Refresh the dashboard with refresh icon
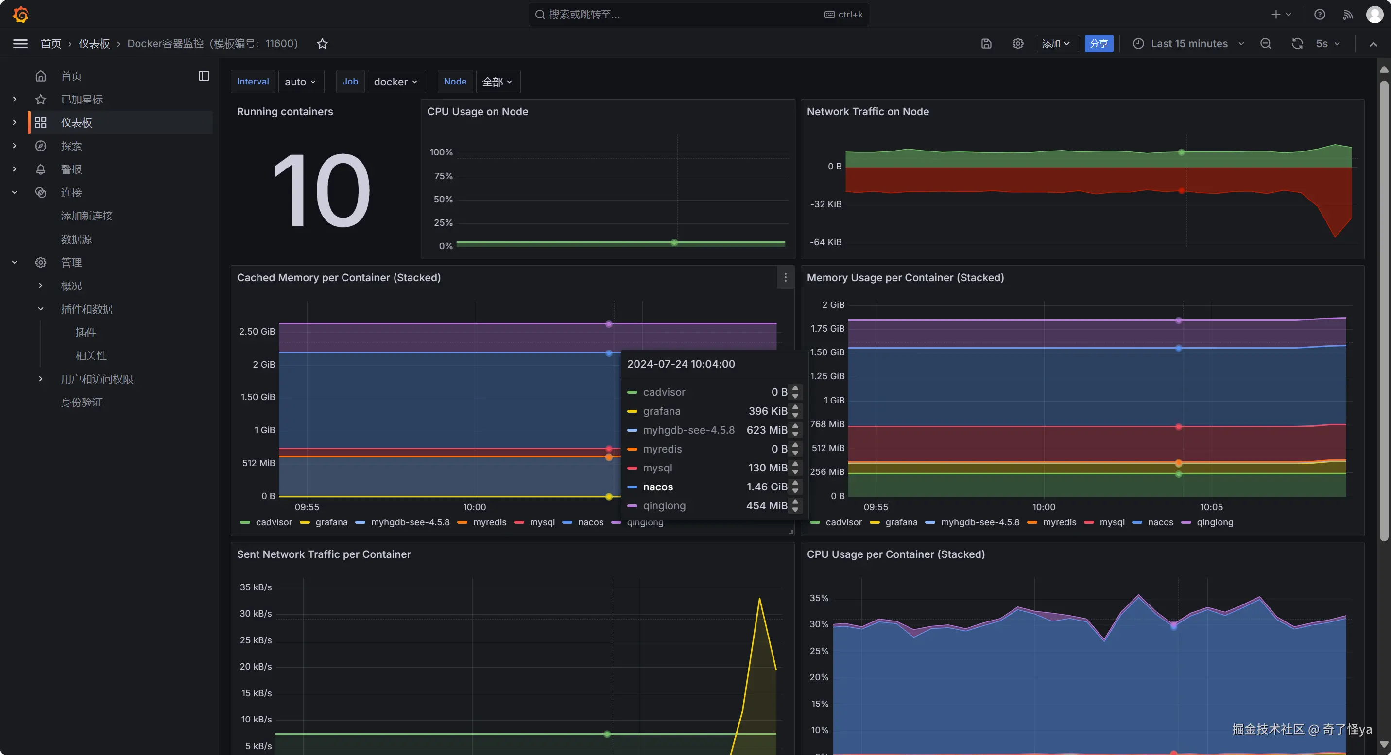Viewport: 1391px width, 755px height. pos(1297,44)
